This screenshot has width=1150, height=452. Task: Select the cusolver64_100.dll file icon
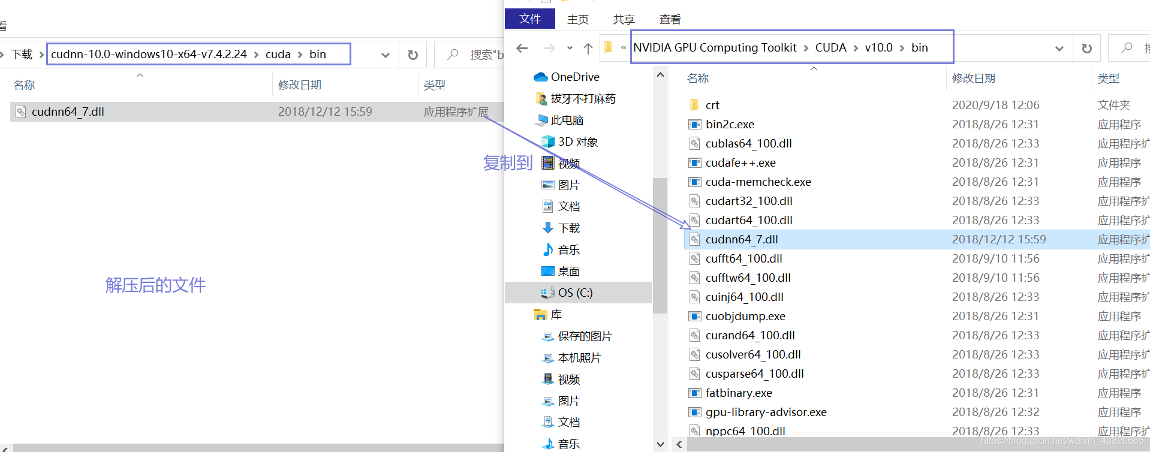694,354
